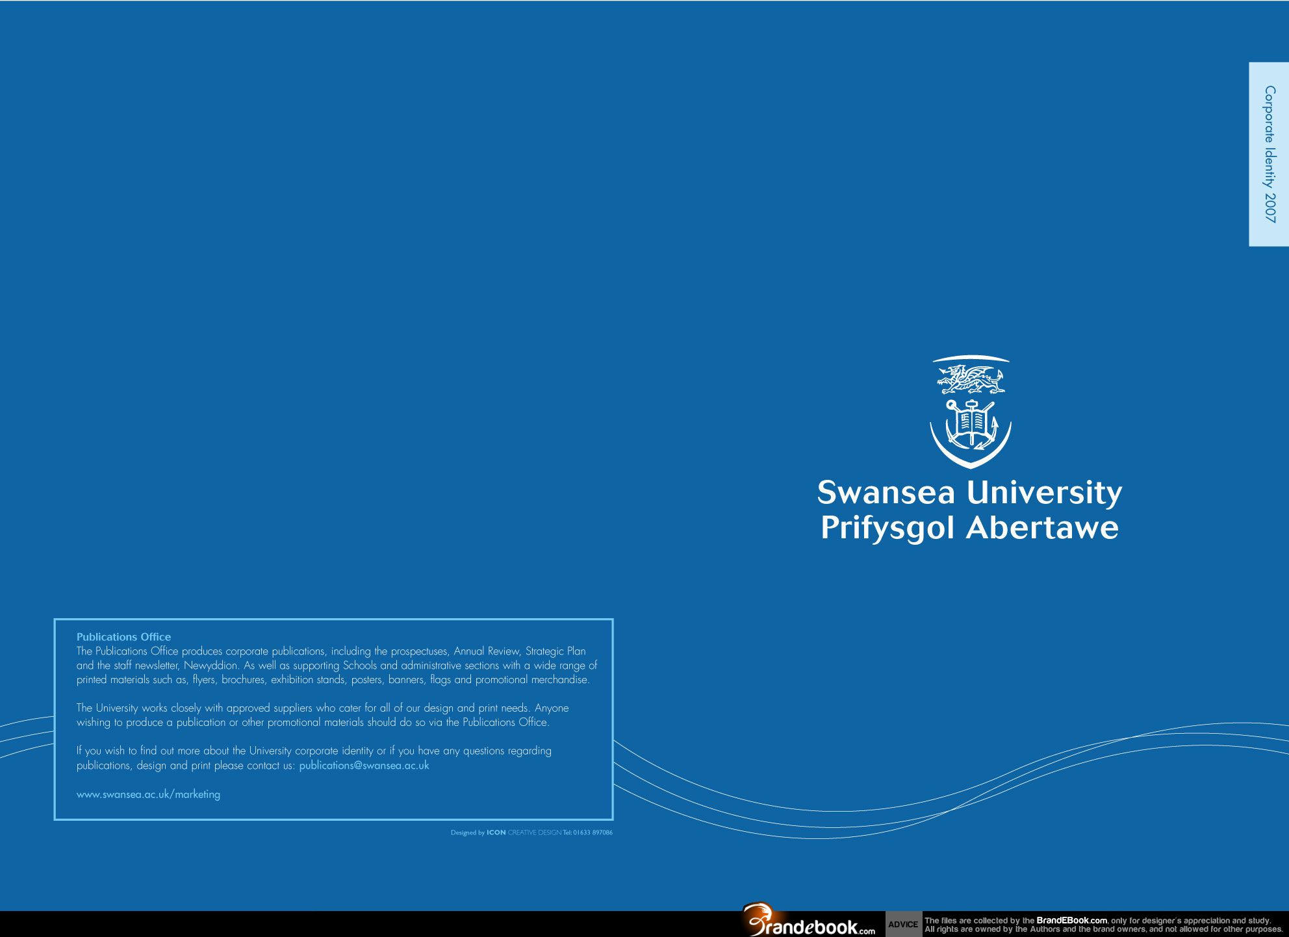Click 'All rights are owned by the Authors' text

(x=1103, y=929)
